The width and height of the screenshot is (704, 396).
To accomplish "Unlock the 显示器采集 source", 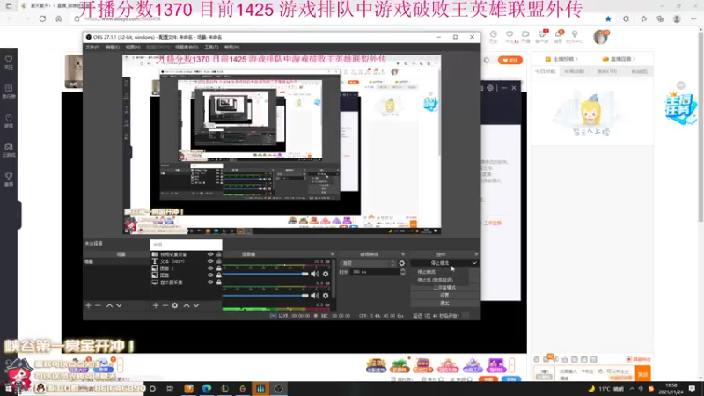I will point(218,282).
